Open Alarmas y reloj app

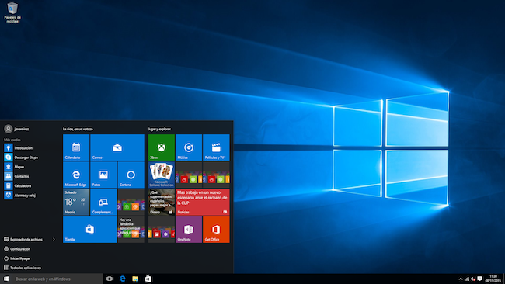(20, 195)
